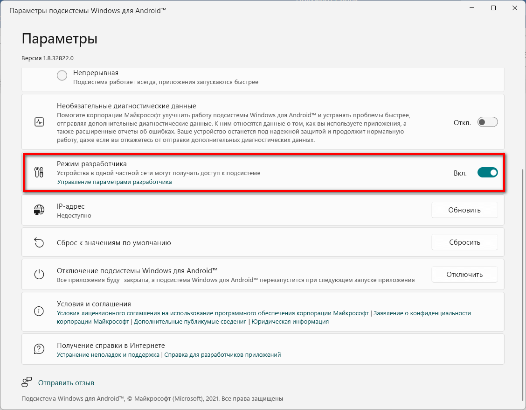Click the IP address globe icon
The height and width of the screenshot is (410, 526).
(x=39, y=210)
